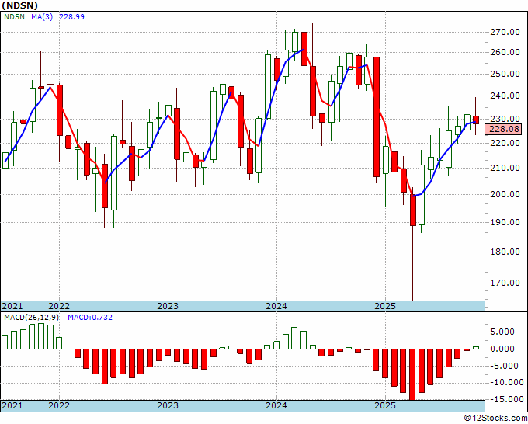Select the NDSN legend label
This screenshot has height=424, width=528.
(x=15, y=17)
